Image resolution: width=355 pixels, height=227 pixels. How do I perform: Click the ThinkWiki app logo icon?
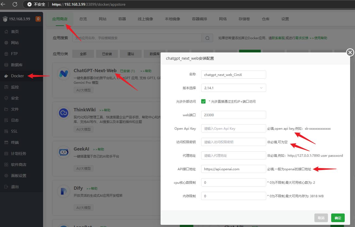(64, 113)
